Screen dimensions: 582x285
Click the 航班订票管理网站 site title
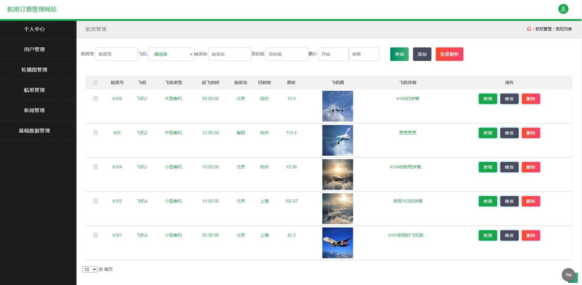coord(32,9)
